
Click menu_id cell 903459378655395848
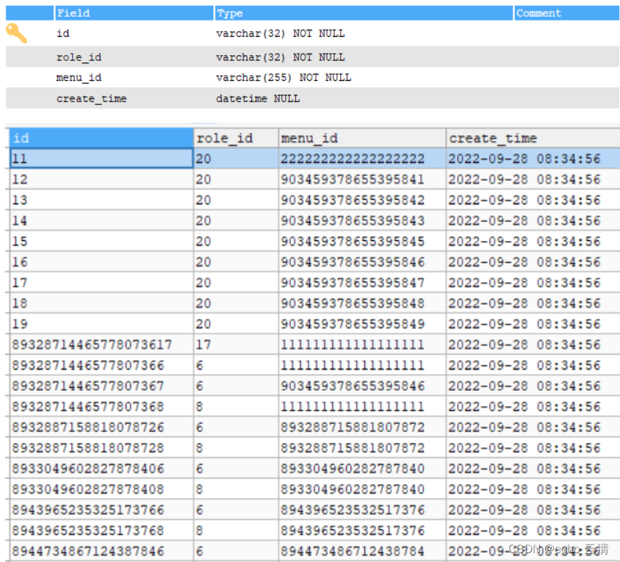(x=362, y=303)
